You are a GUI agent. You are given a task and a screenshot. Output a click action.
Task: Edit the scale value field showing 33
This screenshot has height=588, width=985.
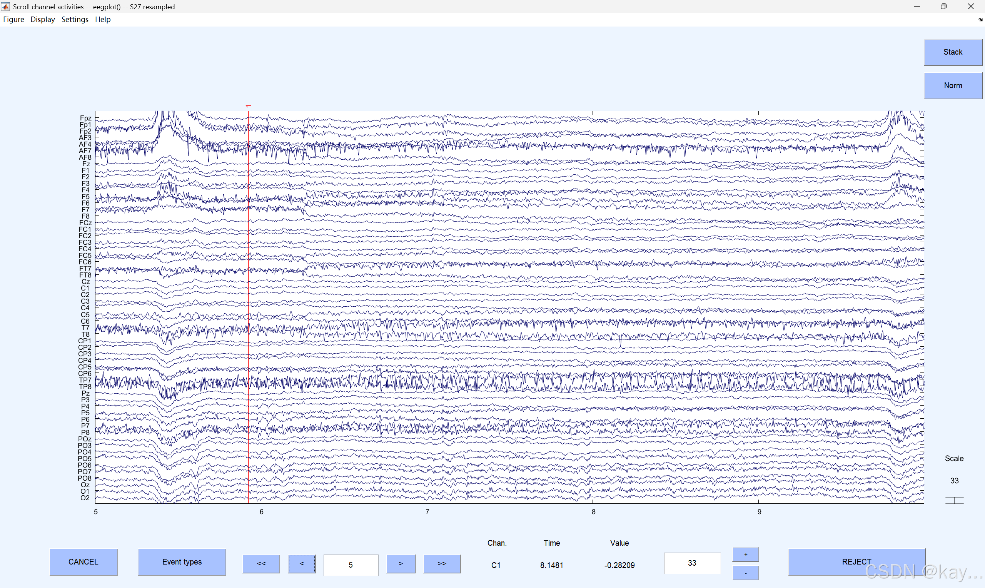tap(691, 563)
